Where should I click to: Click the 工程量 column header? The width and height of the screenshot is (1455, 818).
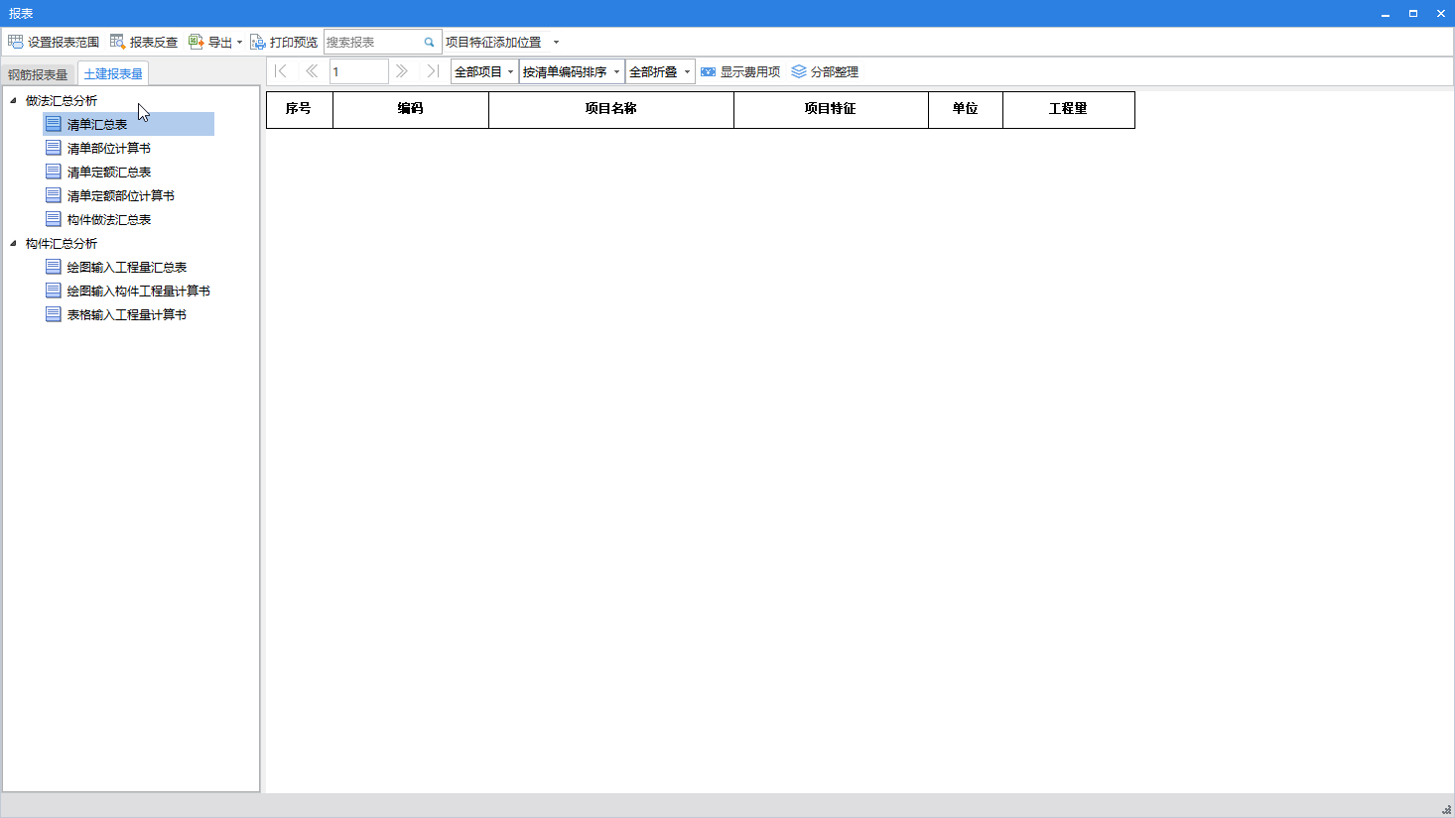pyautogui.click(x=1069, y=109)
